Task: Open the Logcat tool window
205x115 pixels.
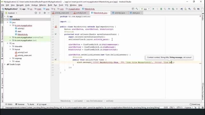Action: 42,104
